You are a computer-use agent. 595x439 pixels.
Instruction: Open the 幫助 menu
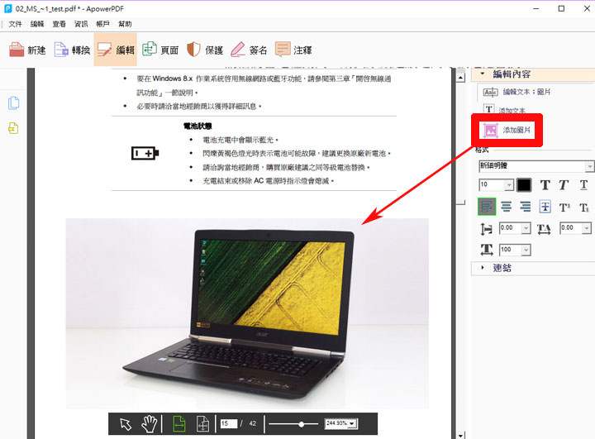coord(125,24)
